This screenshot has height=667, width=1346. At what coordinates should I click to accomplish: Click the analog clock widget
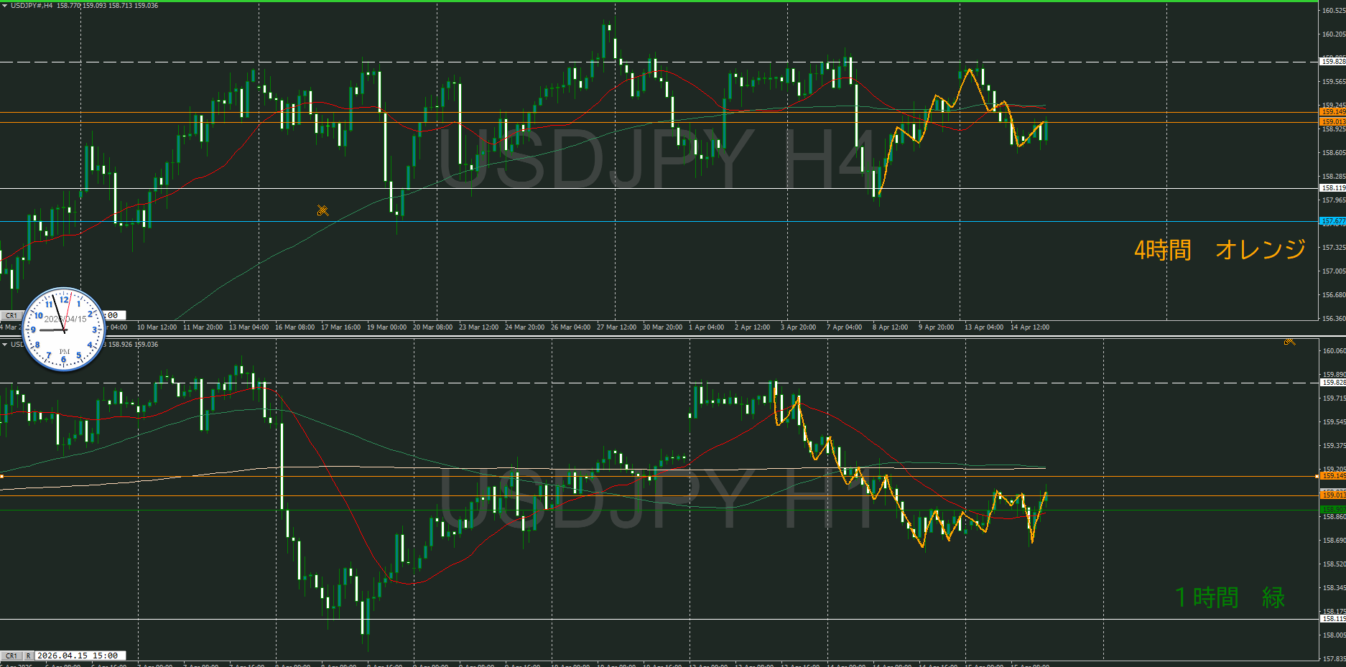pyautogui.click(x=65, y=330)
